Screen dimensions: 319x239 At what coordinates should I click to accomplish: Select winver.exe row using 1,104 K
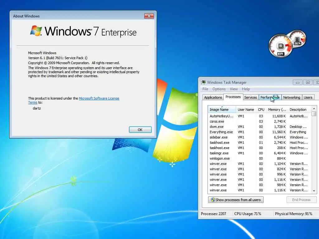pos(259,164)
